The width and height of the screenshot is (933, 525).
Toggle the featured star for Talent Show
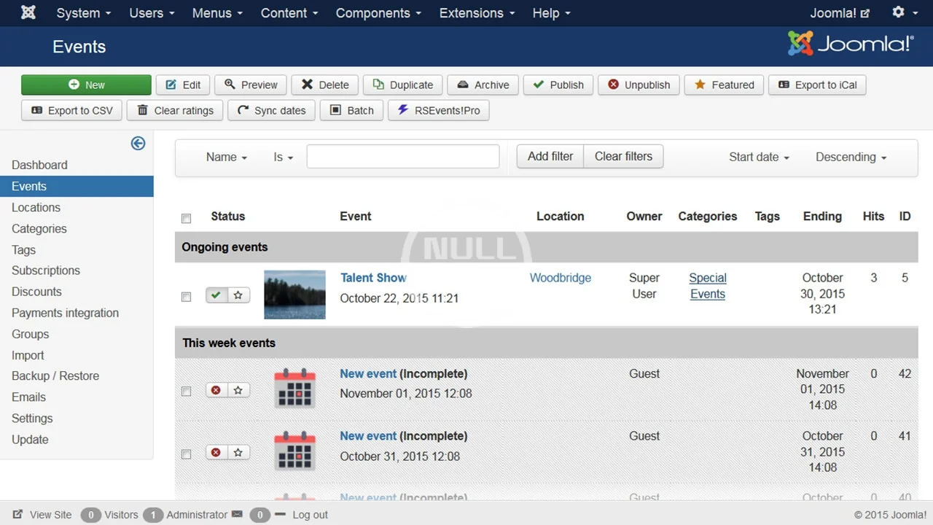click(x=238, y=295)
